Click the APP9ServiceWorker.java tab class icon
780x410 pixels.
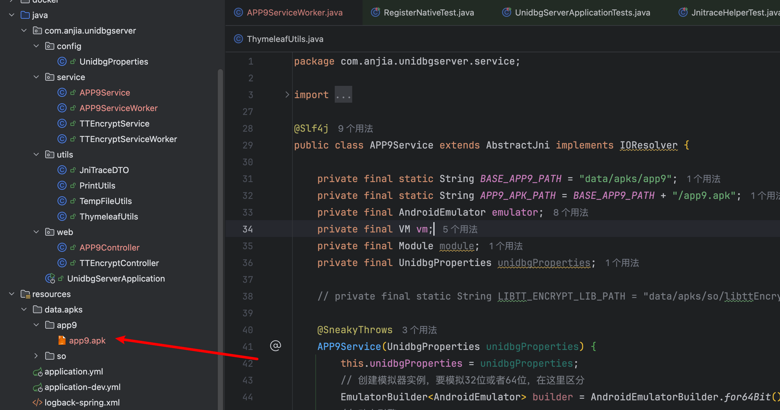[x=238, y=13]
